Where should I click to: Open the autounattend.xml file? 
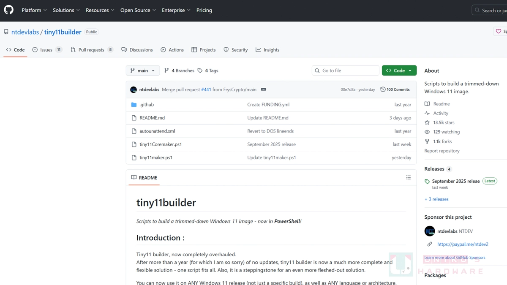[157, 131]
